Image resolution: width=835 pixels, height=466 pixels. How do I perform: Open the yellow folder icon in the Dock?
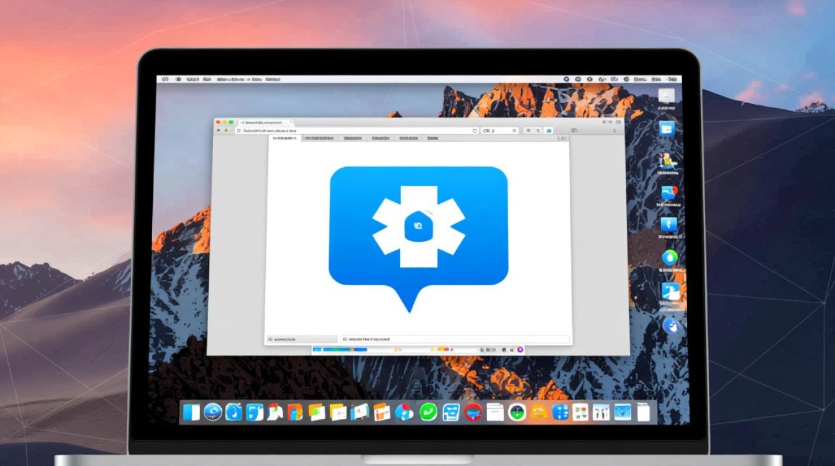(539, 412)
